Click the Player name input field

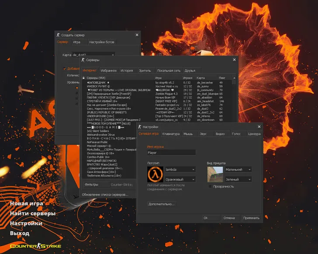171,153
